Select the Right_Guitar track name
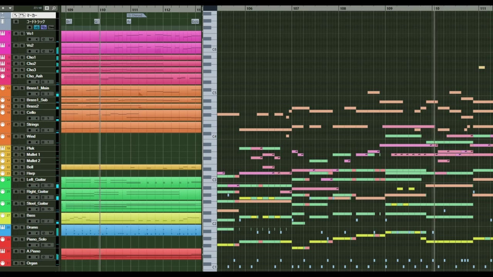The height and width of the screenshot is (277, 493). tap(37, 191)
